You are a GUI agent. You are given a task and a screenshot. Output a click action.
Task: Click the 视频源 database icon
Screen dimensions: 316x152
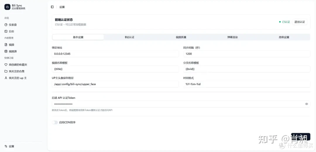[6, 51]
